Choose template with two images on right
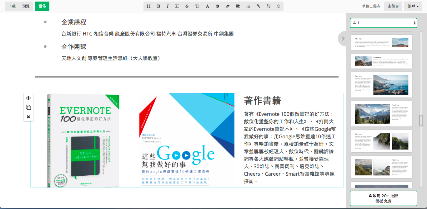Screen dimensions: 427x209 (382, 141)
